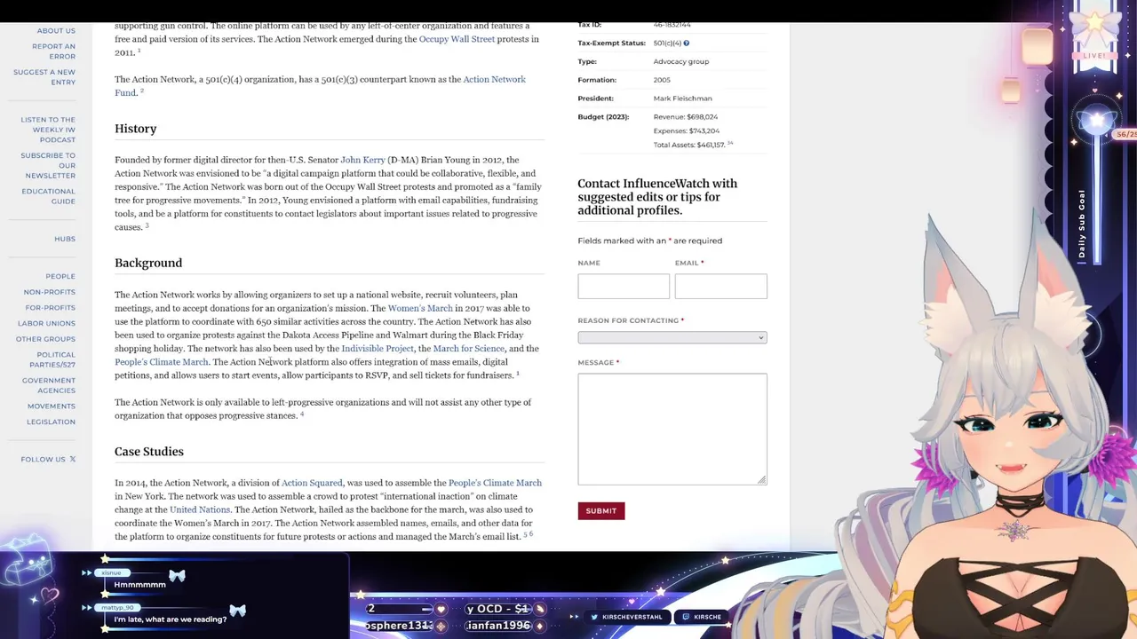Image resolution: width=1137 pixels, height=639 pixels.
Task: Open People's Climate March link in Background
Action: point(161,362)
